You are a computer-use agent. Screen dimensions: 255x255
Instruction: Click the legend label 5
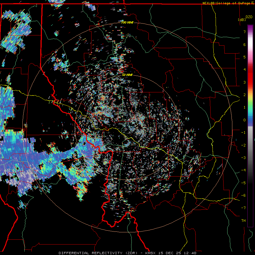pos(245,57)
